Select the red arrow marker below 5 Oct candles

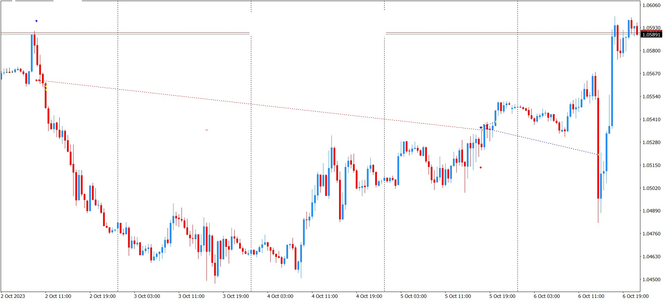coord(481,168)
